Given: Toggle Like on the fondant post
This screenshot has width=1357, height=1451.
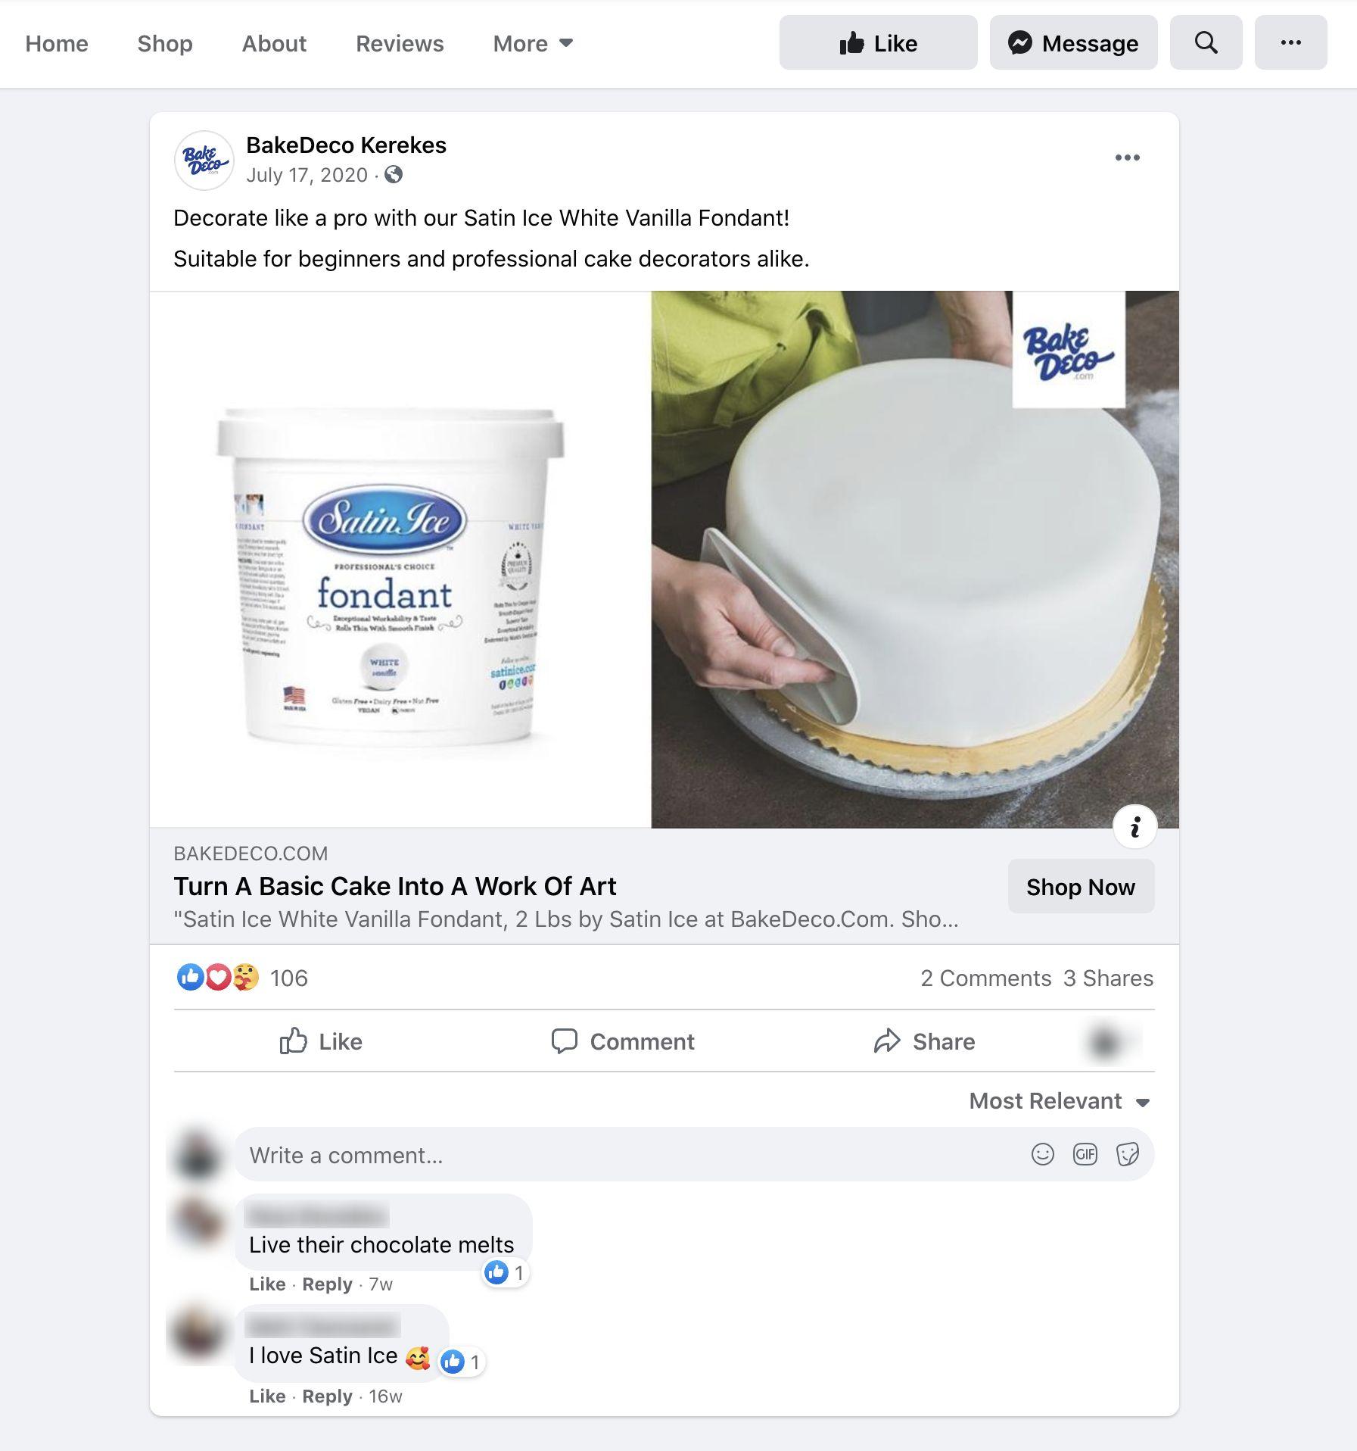Looking at the screenshot, I should [x=321, y=1041].
